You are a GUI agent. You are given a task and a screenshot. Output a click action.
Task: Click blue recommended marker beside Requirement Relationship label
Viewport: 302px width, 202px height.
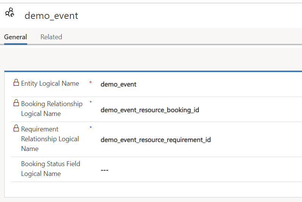(x=90, y=127)
